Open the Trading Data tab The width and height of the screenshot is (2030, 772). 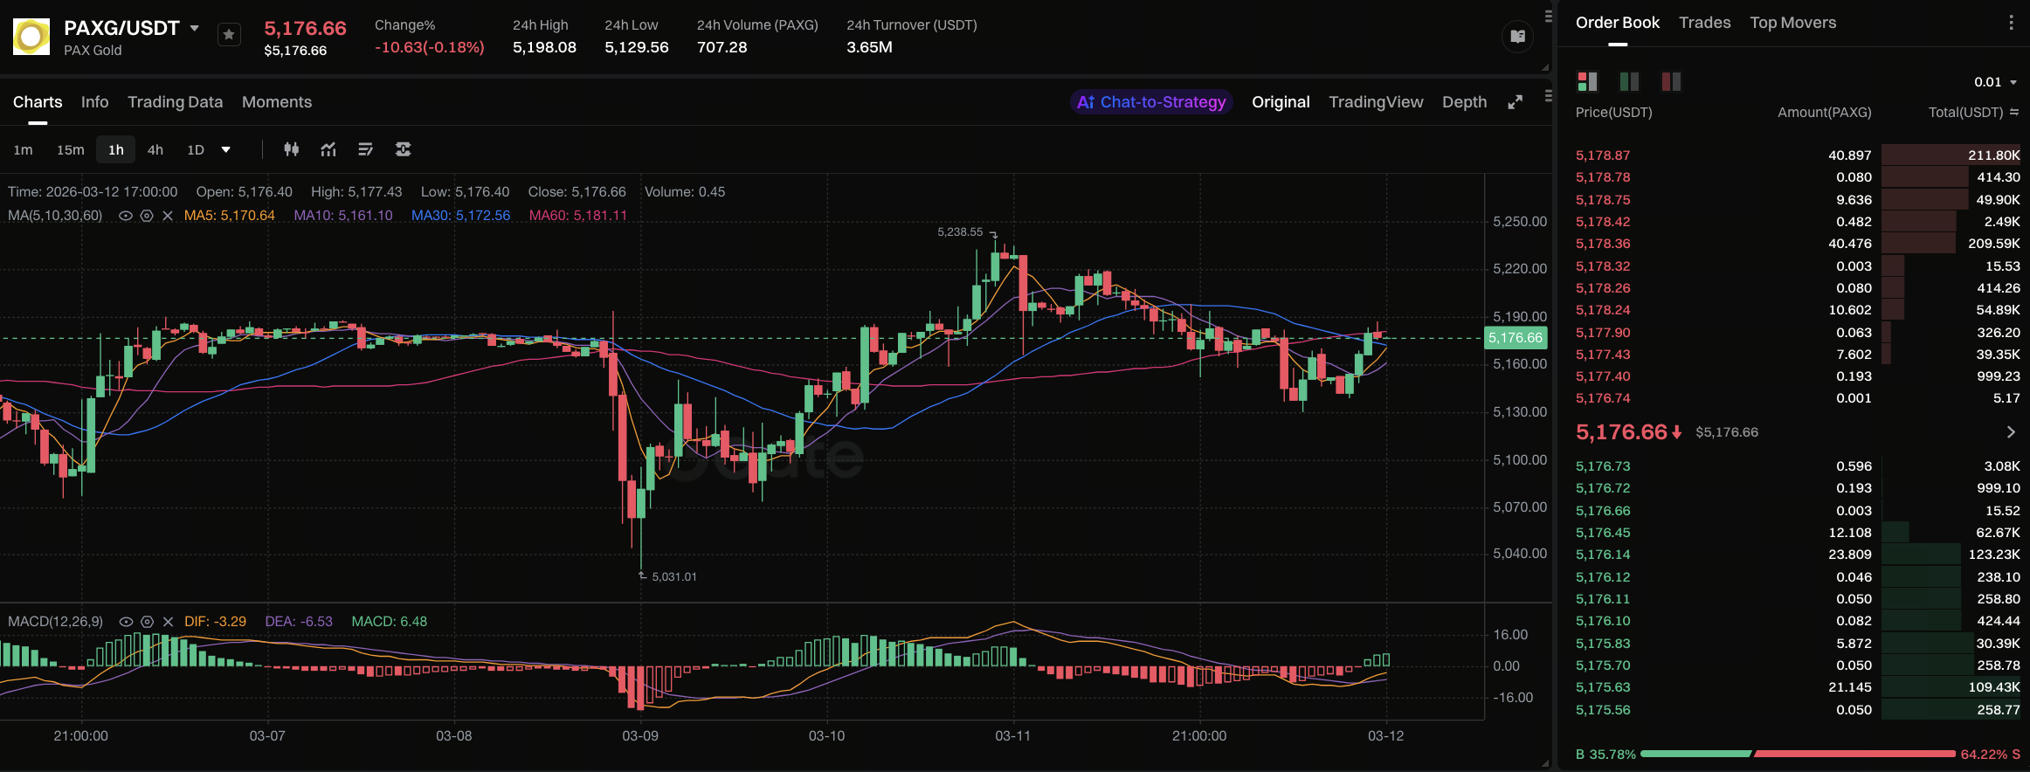176,102
